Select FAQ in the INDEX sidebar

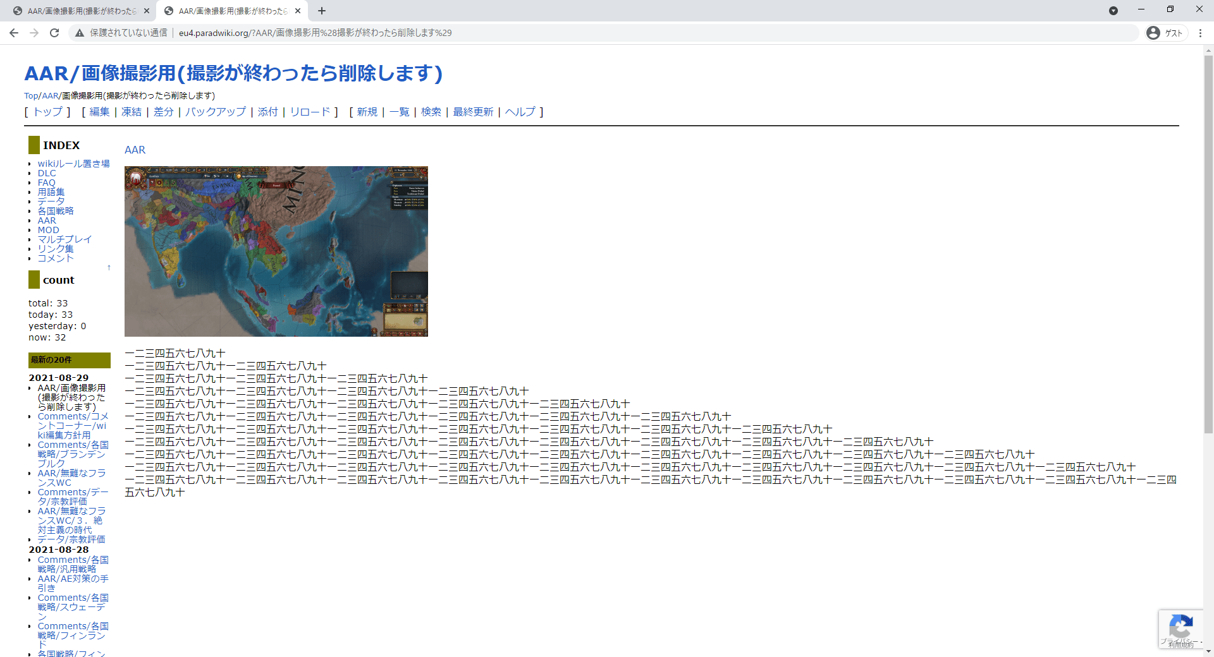pos(46,183)
